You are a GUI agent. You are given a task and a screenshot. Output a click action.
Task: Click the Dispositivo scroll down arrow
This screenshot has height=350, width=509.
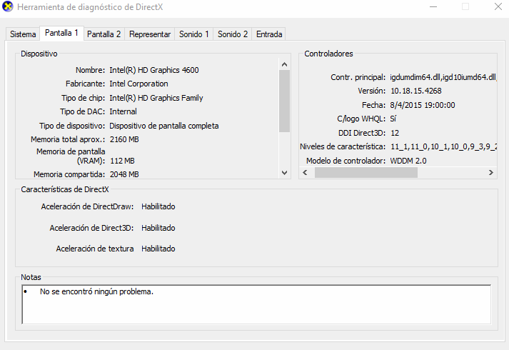[x=284, y=173]
